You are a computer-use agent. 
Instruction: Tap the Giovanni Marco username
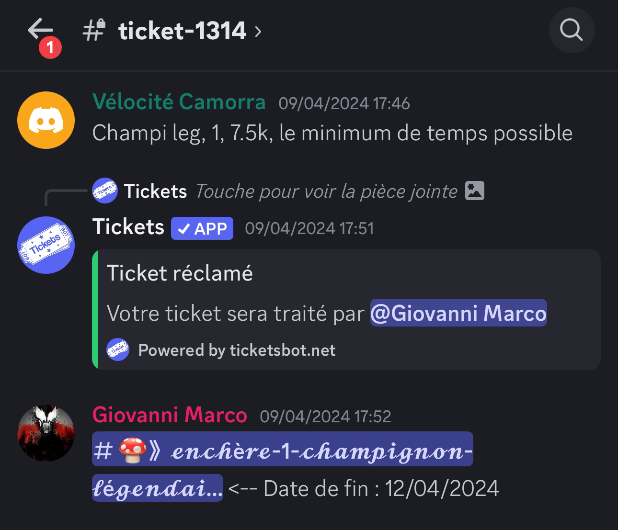coord(170,415)
